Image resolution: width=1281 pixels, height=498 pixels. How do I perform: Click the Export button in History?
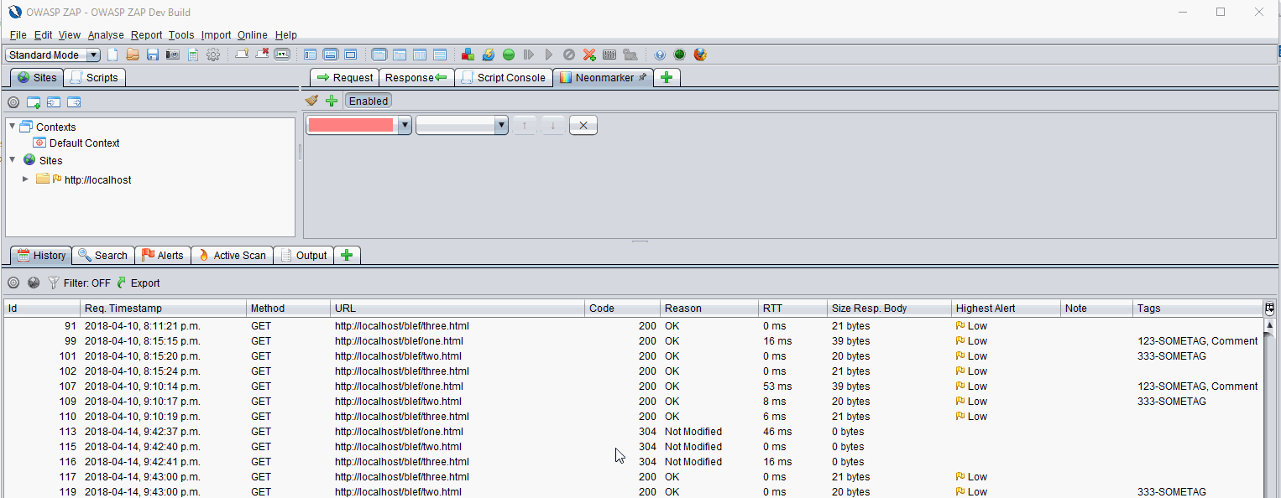tap(138, 283)
